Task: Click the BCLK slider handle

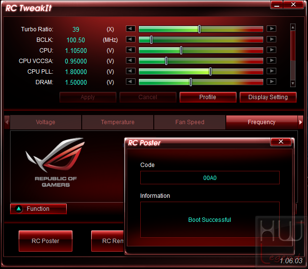Action: click(x=151, y=40)
